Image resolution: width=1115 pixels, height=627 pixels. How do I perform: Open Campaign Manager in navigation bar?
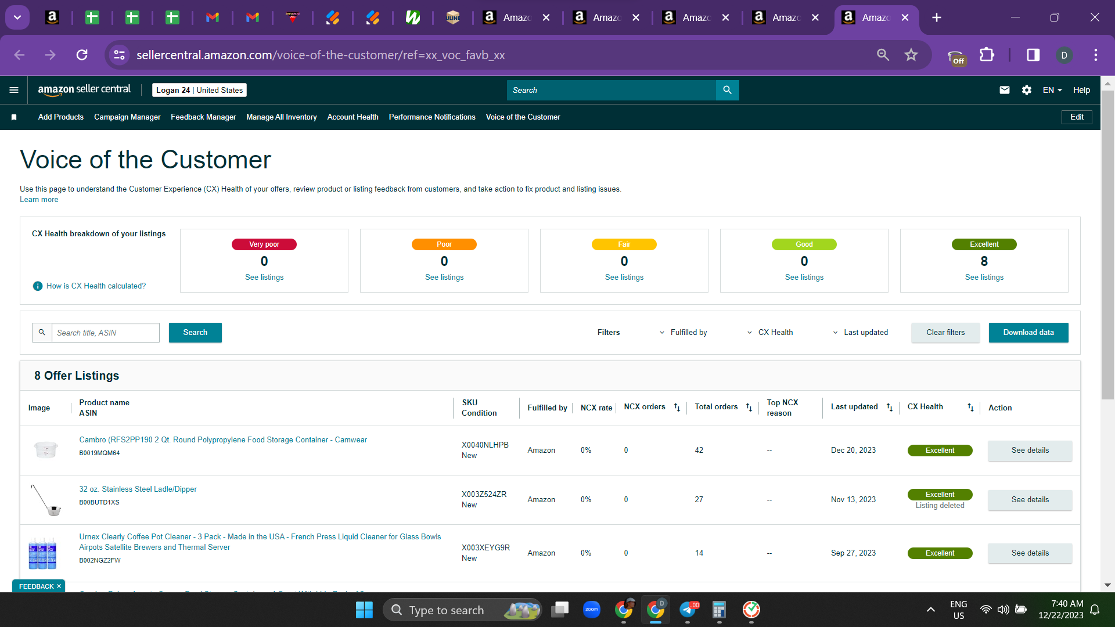(x=127, y=117)
